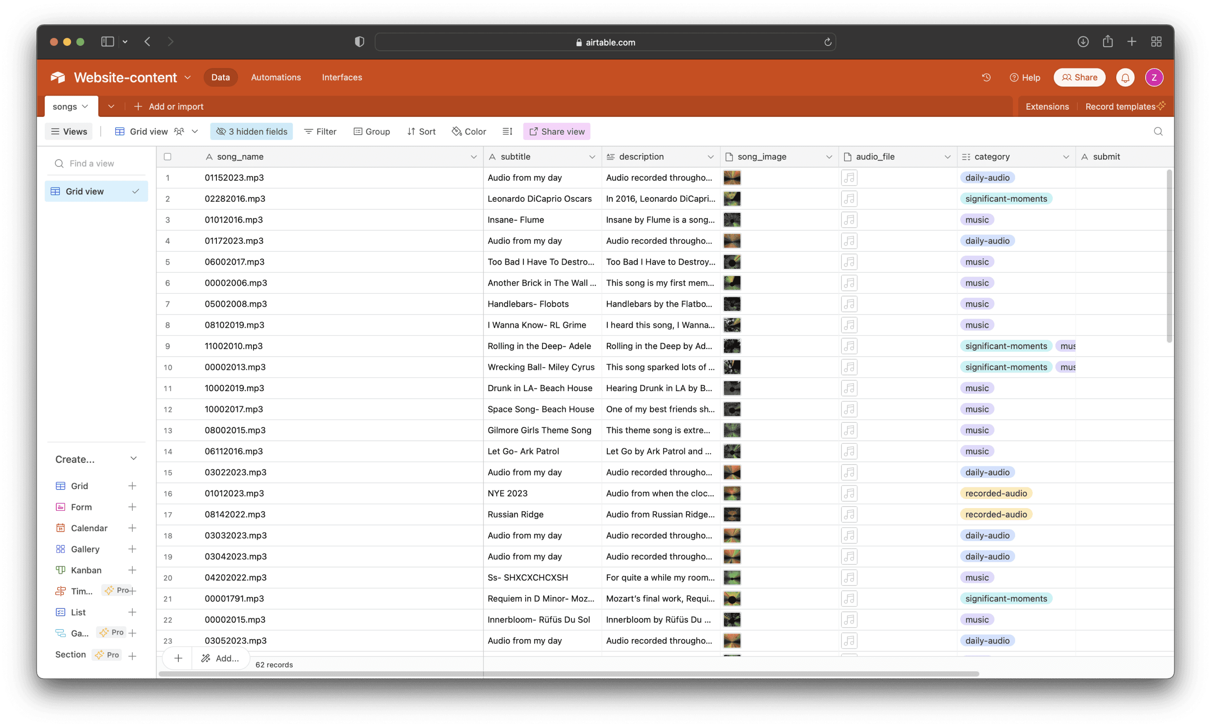Expand Website-content base name dropdown
This screenshot has width=1211, height=727.
(188, 78)
